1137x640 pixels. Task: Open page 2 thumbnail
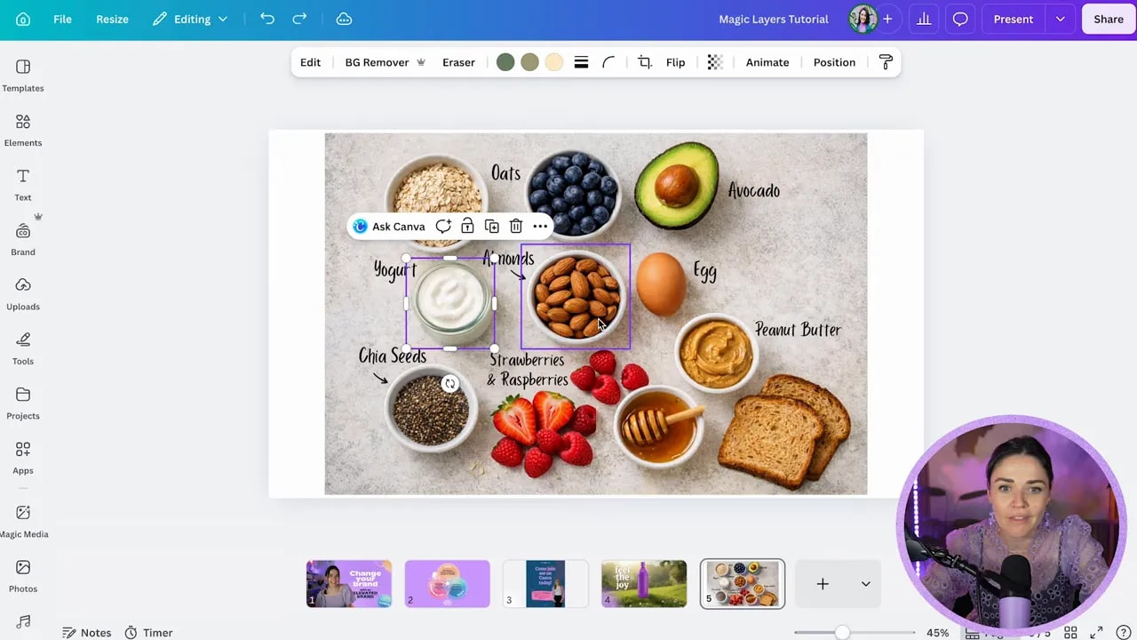coord(448,584)
